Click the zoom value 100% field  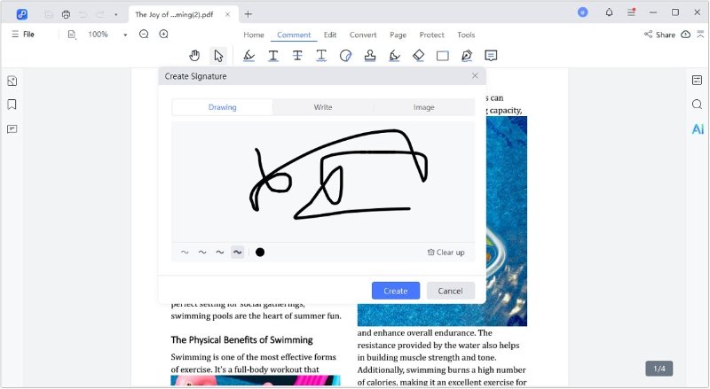click(x=99, y=35)
